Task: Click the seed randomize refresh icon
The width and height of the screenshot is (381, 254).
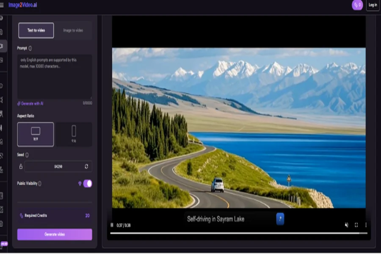Action: (86, 166)
